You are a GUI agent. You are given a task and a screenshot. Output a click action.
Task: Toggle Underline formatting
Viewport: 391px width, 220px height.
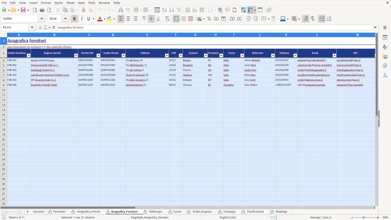click(x=88, y=19)
